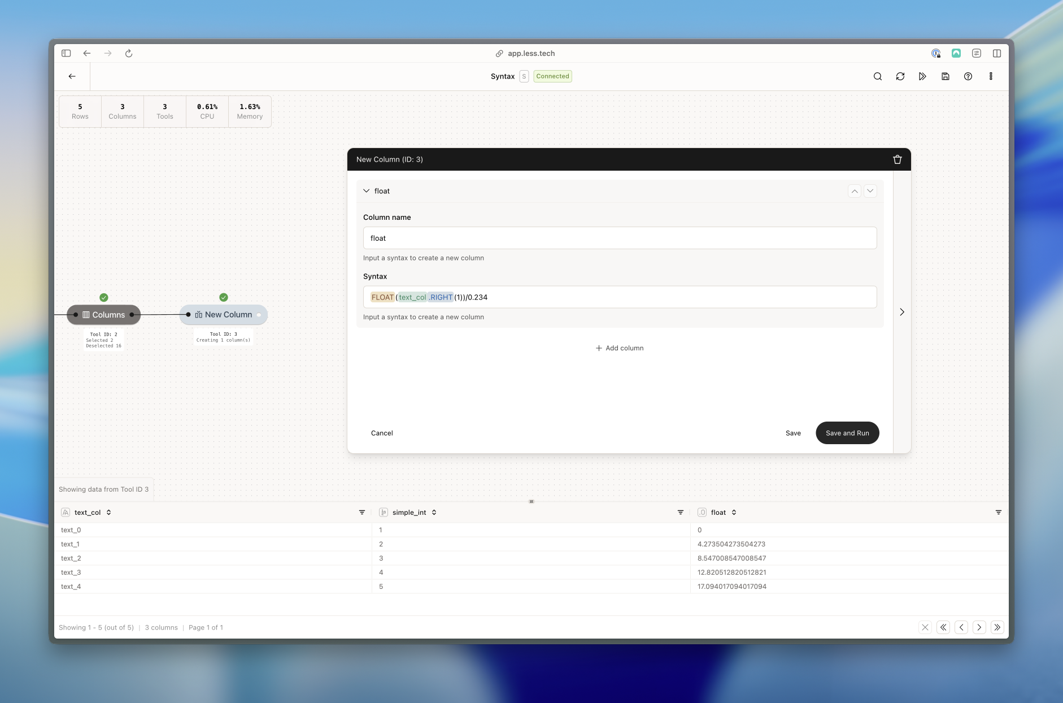Click the app back arrow
This screenshot has height=703, width=1063.
(x=72, y=76)
